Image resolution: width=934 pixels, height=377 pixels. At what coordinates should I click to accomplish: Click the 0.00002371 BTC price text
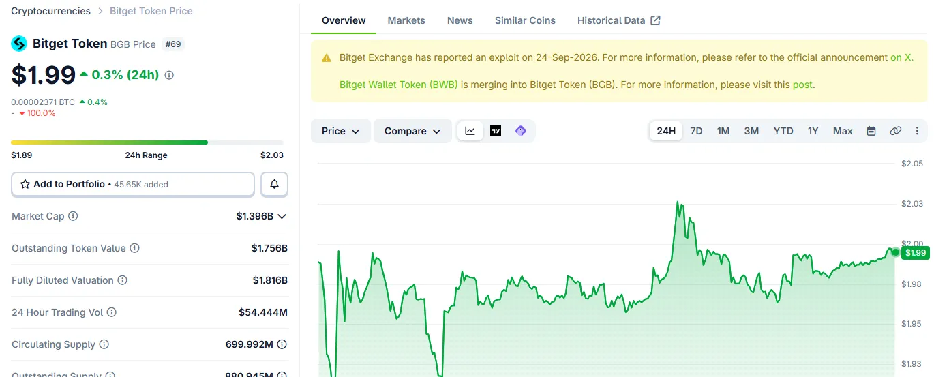pos(43,102)
